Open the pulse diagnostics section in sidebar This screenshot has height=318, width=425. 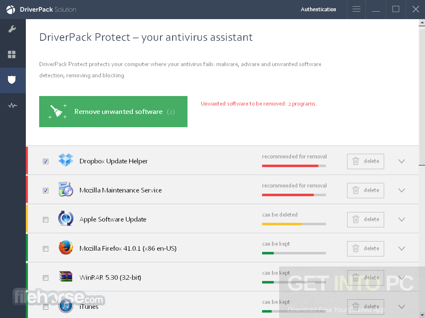point(12,105)
